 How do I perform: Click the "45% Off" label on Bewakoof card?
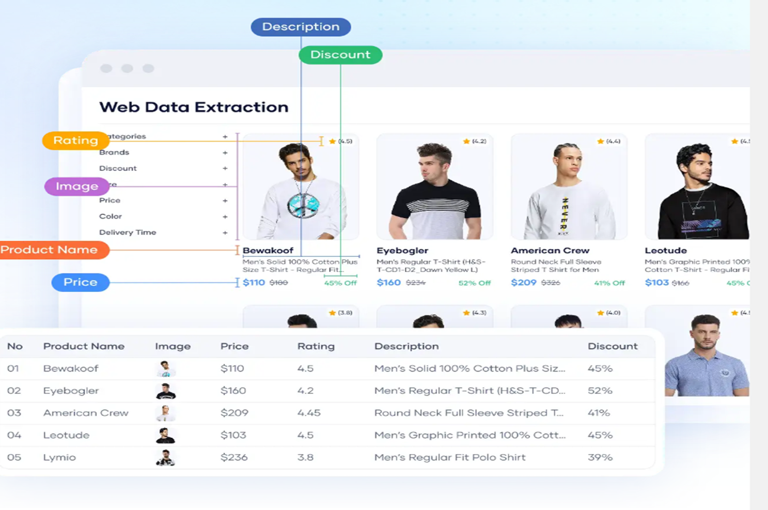pyautogui.click(x=340, y=283)
